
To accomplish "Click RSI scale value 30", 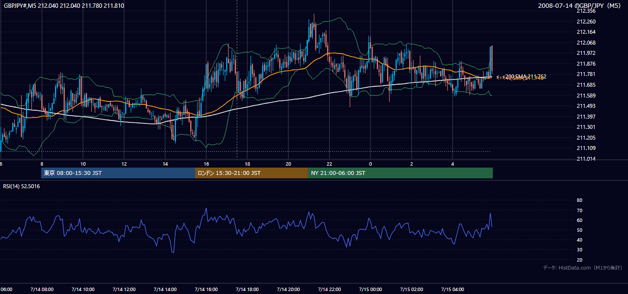I will (579, 250).
